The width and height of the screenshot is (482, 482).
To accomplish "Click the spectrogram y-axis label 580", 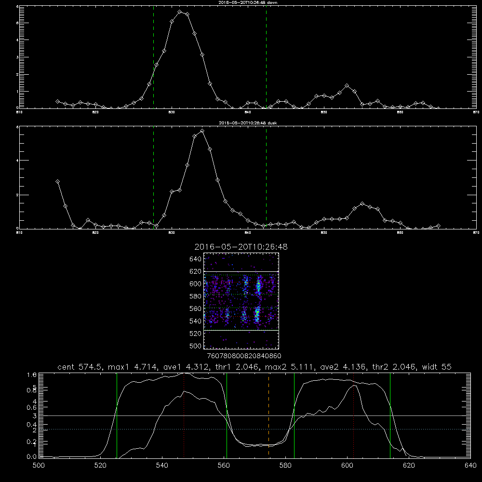I will click(x=196, y=296).
